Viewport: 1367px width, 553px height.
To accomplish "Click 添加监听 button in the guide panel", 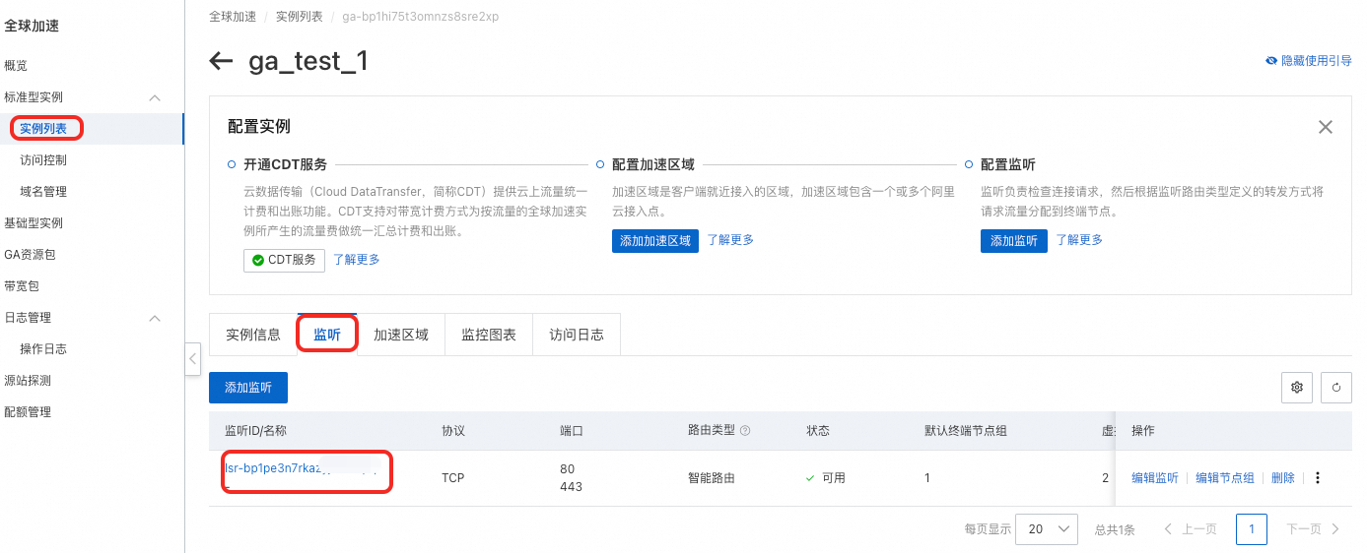I will (1014, 241).
